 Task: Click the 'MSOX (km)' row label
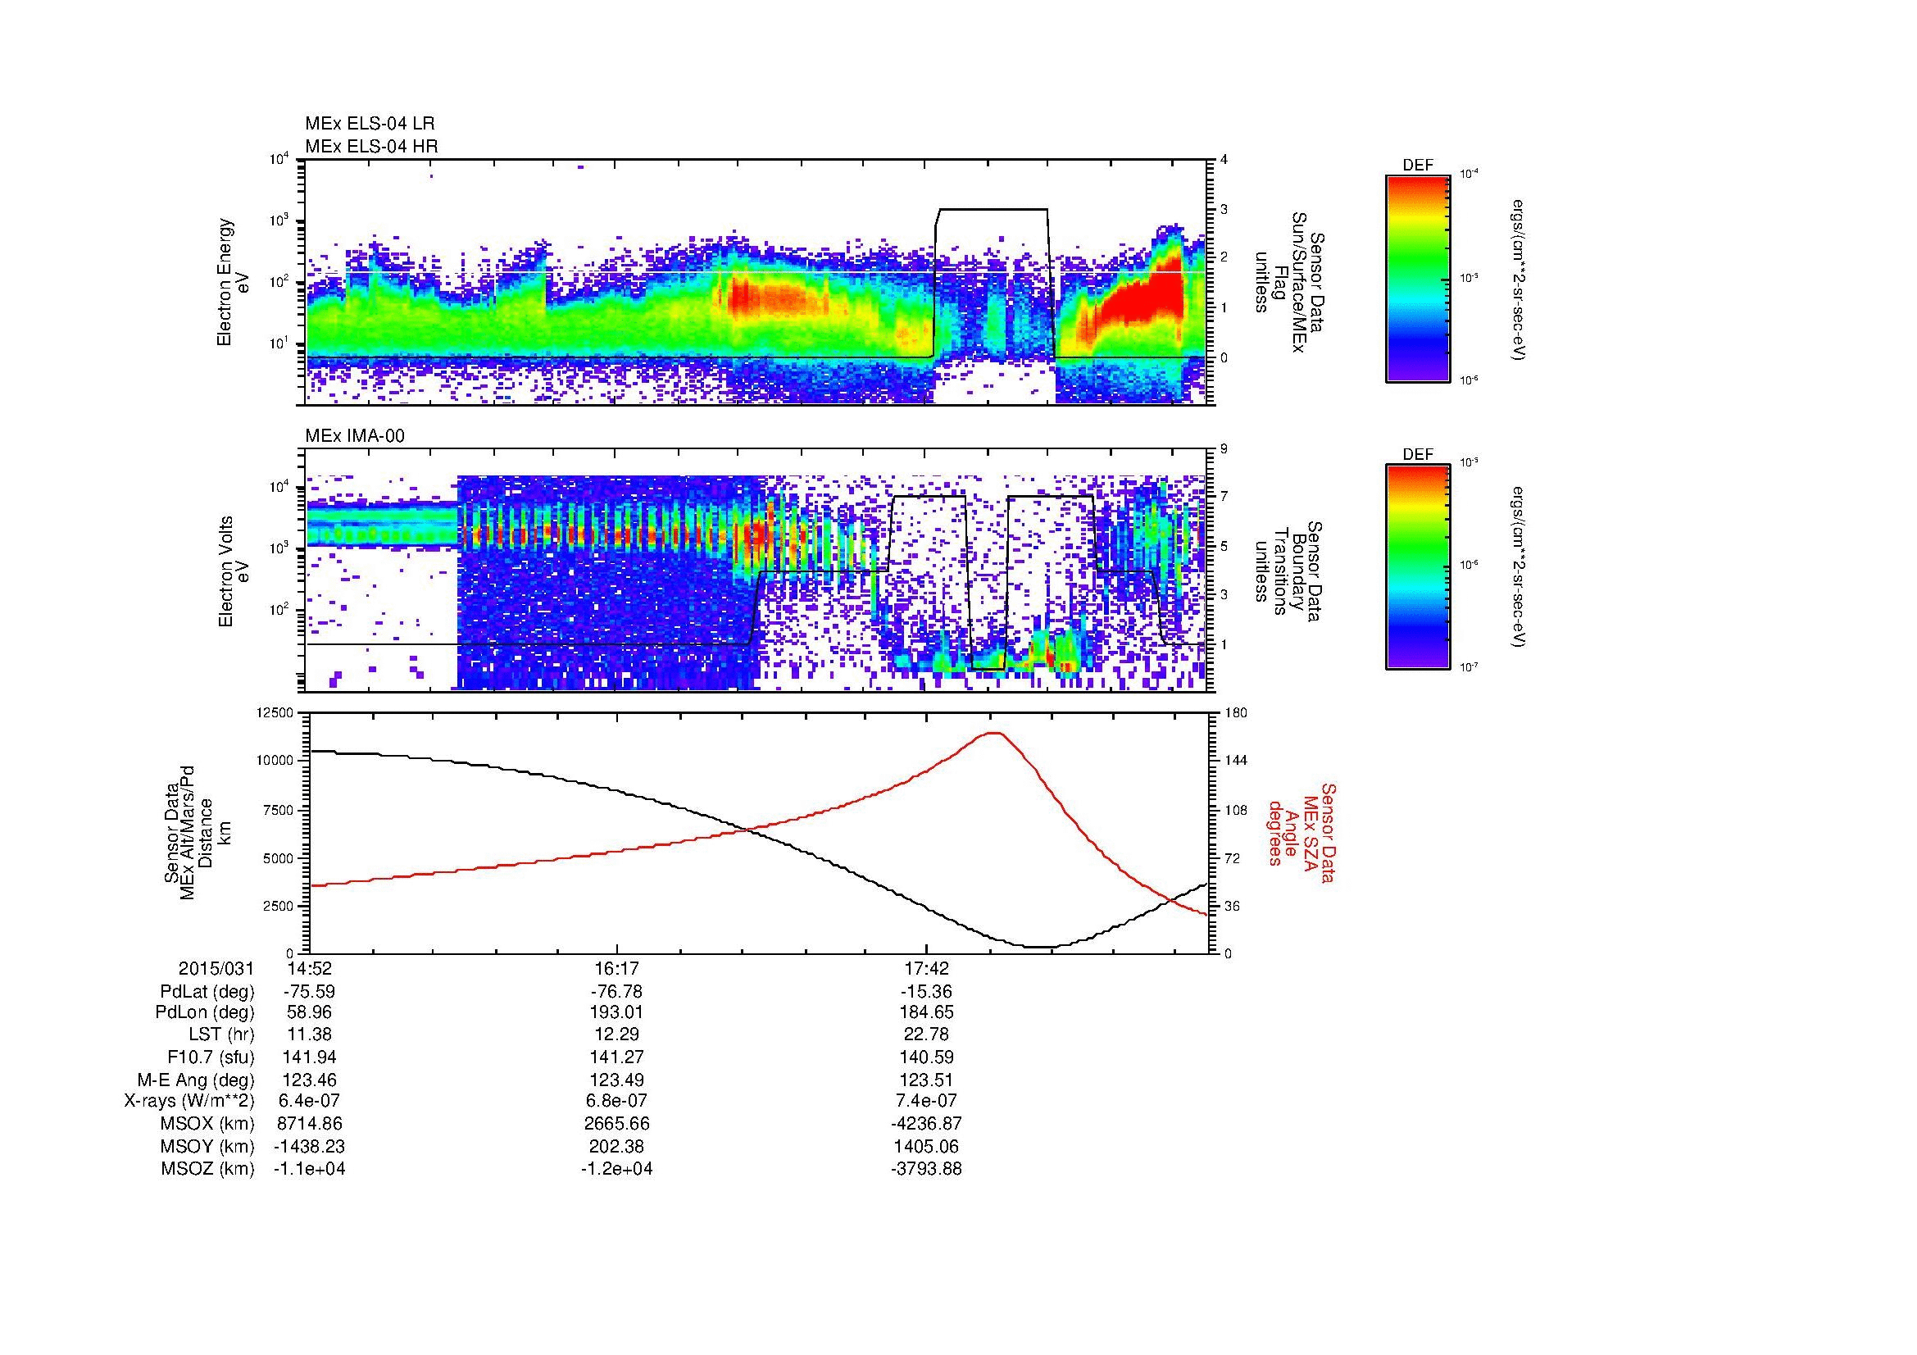click(x=207, y=1124)
